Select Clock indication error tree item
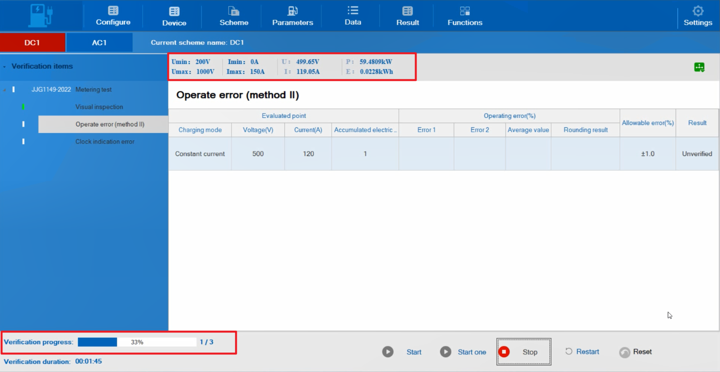Viewport: 720px width, 372px height. pyautogui.click(x=105, y=141)
